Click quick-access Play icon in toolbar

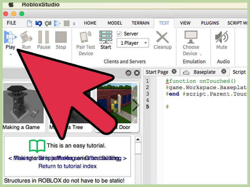tap(57, 23)
